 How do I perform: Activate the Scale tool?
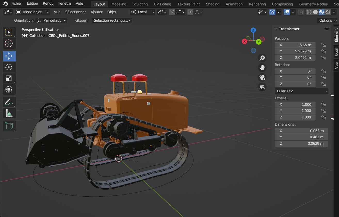9,78
